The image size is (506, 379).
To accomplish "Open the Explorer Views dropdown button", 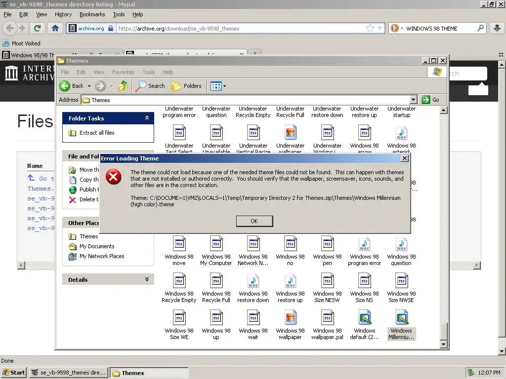I will coord(218,86).
